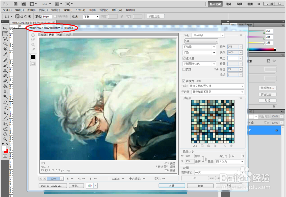This screenshot has width=286, height=197.
Task: Click the 完成 done button
Action: (229, 186)
